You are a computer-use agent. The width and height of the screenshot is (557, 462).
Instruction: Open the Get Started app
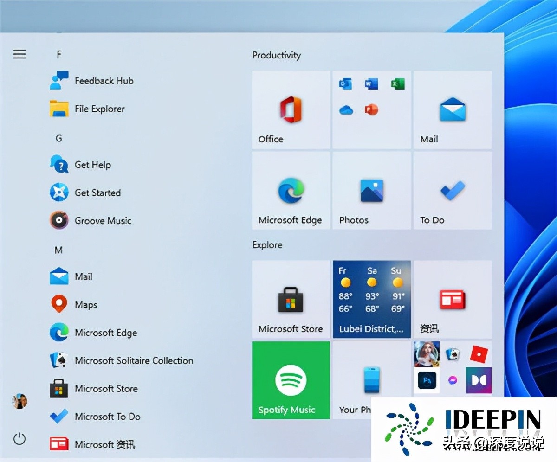[x=85, y=192]
